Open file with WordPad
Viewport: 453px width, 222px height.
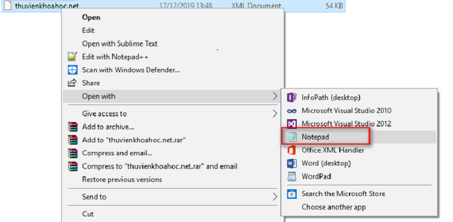coord(359,176)
